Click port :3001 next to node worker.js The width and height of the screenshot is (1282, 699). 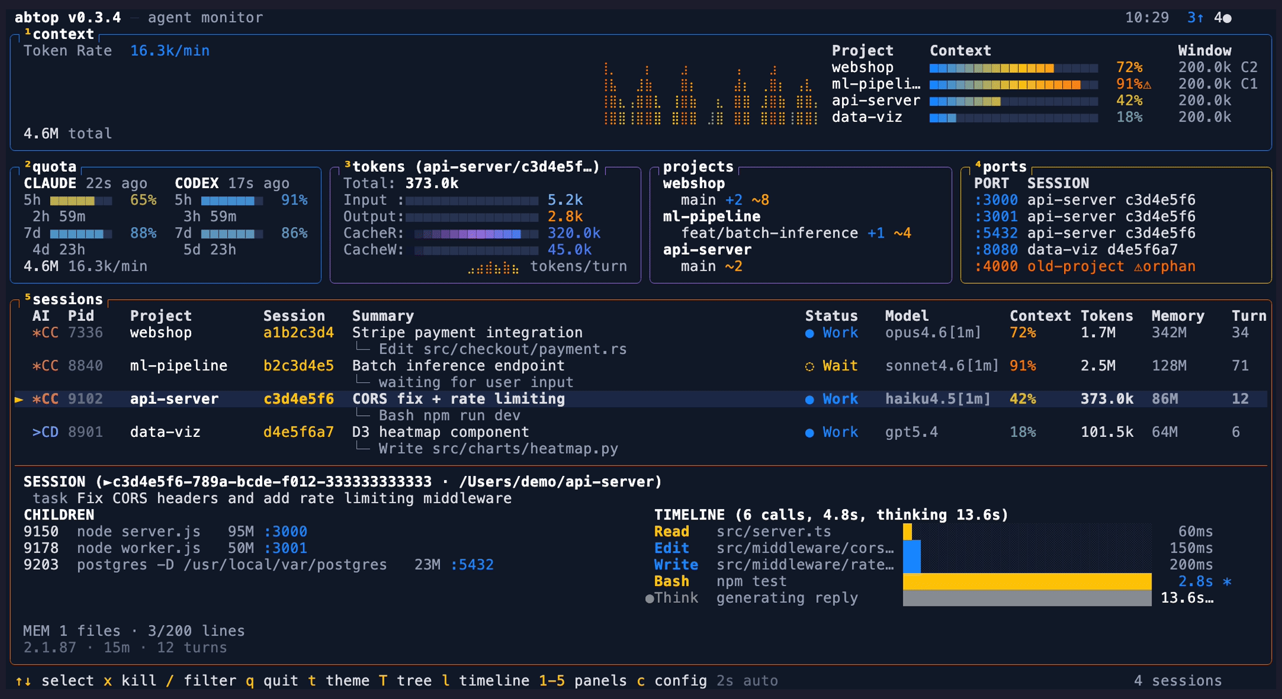click(286, 548)
